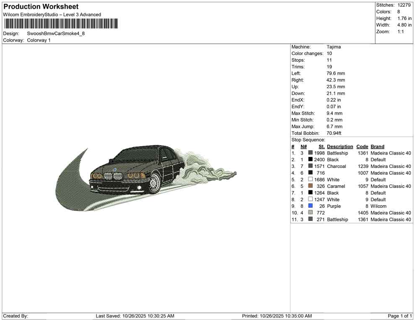Click the blue Purple swatch in row 9
The image size is (415, 320).
311,206
